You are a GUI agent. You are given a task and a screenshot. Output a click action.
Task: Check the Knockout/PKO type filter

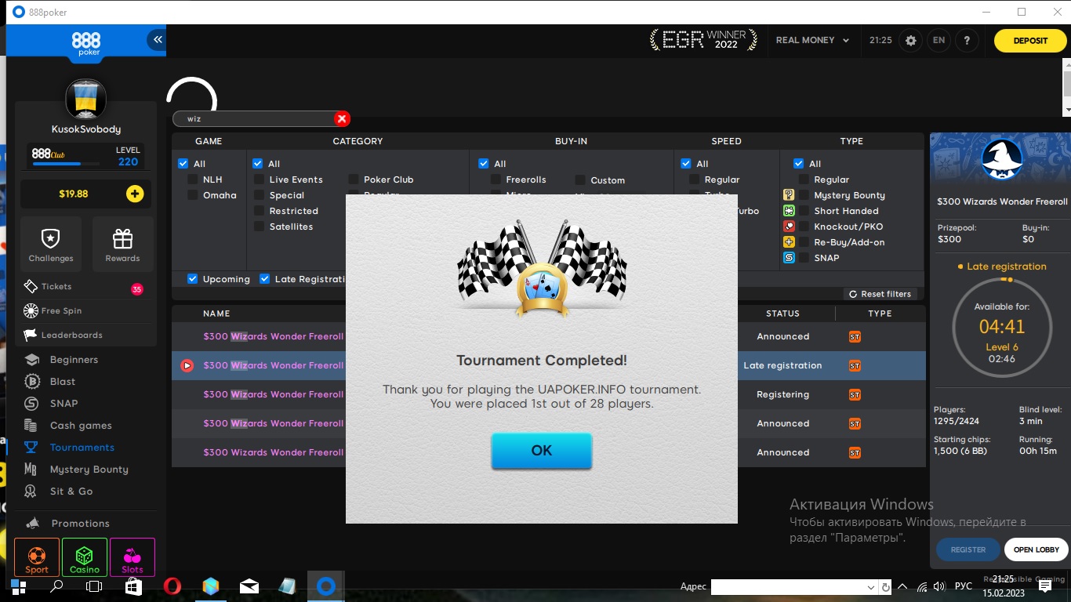point(804,227)
